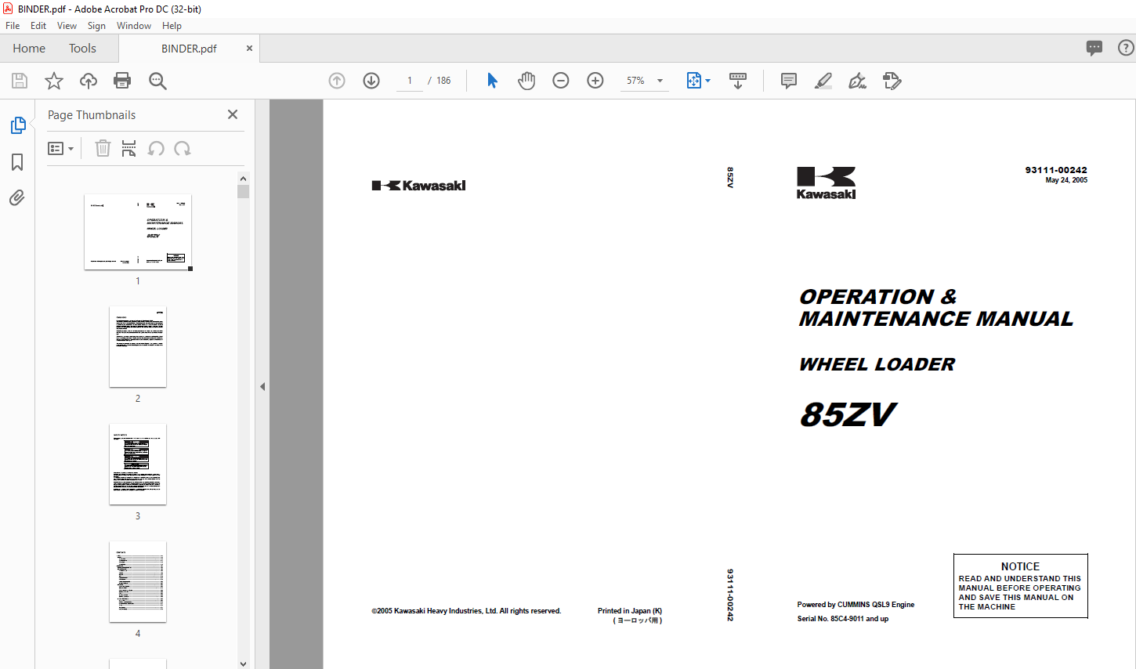Open the fit page options icon

pyautogui.click(x=694, y=81)
